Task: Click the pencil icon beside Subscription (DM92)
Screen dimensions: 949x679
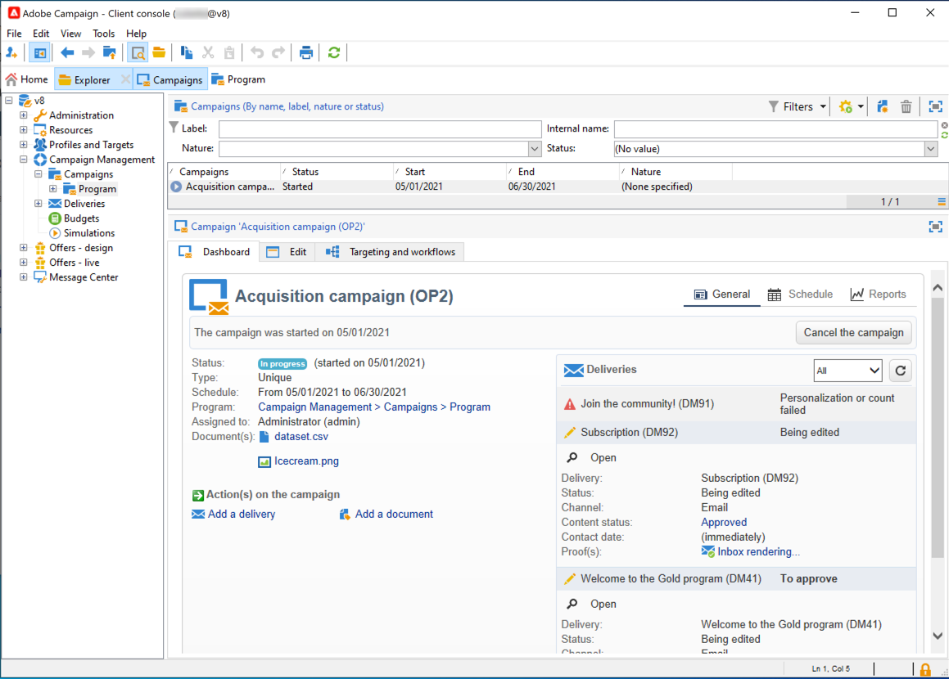Action: click(x=570, y=432)
